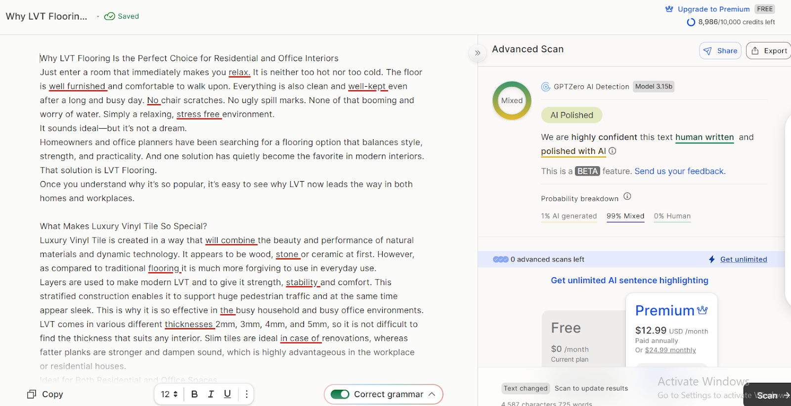Select the 1% AI generated tab

point(569,216)
